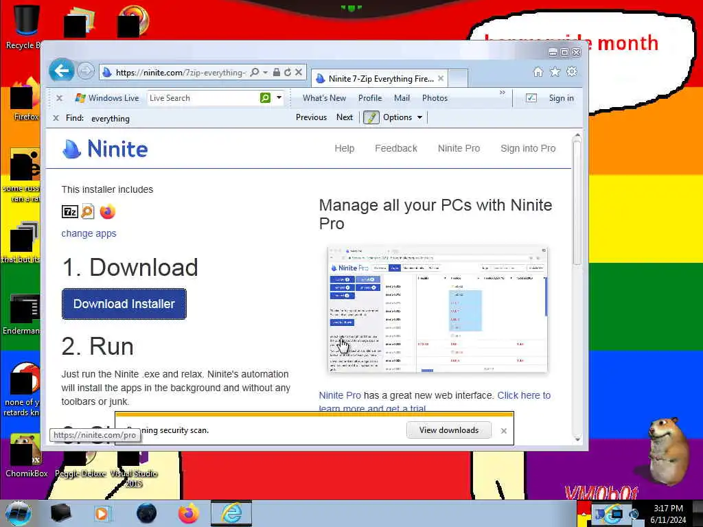
Task: Click the page scrollbar up arrow
Action: [x=577, y=135]
